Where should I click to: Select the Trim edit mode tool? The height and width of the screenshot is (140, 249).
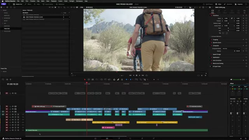point(89,79)
